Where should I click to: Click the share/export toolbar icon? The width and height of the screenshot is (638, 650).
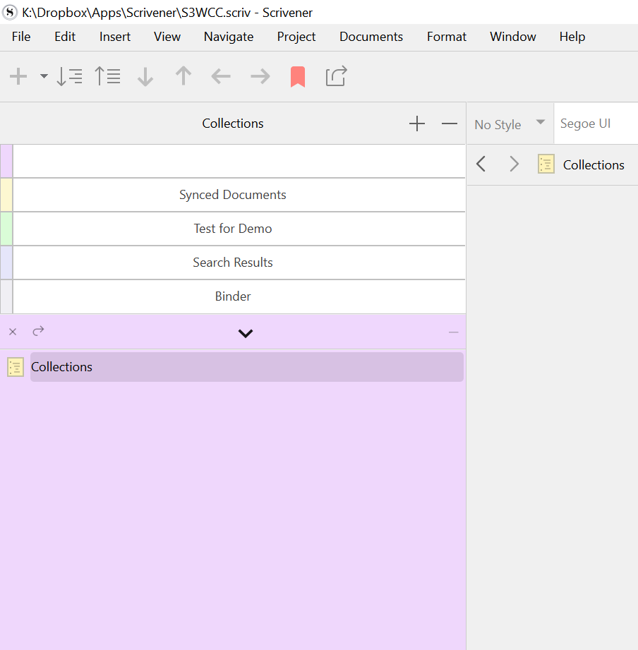(336, 76)
